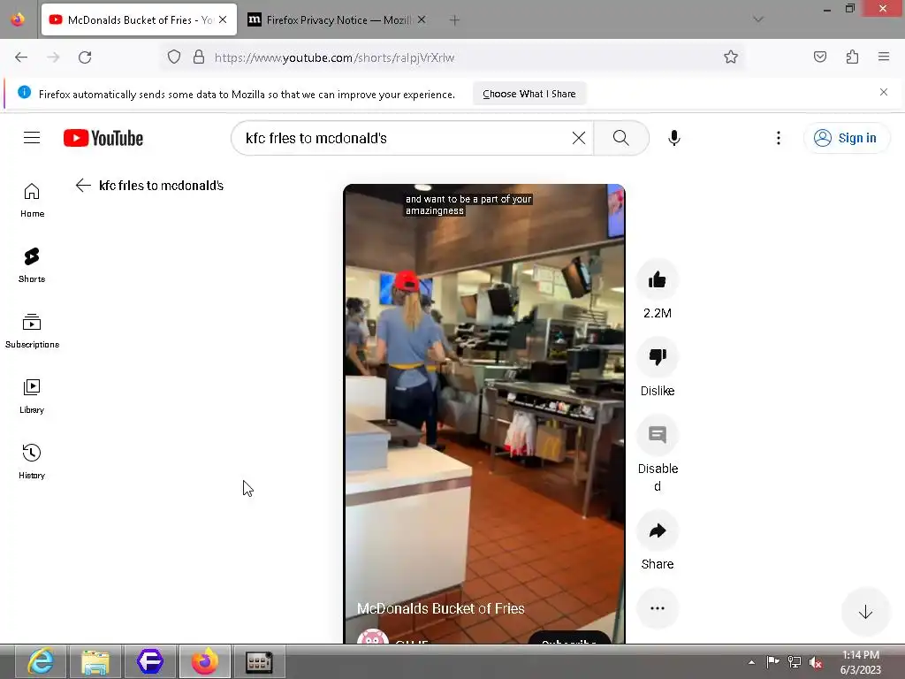Open Library in the sidebar
905x679 pixels.
coord(32,397)
